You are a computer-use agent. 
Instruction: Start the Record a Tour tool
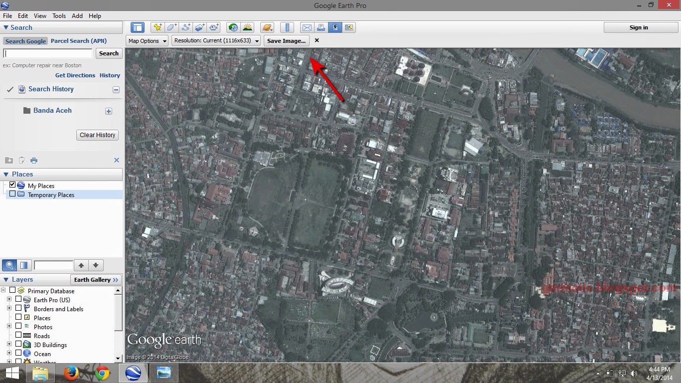214,27
